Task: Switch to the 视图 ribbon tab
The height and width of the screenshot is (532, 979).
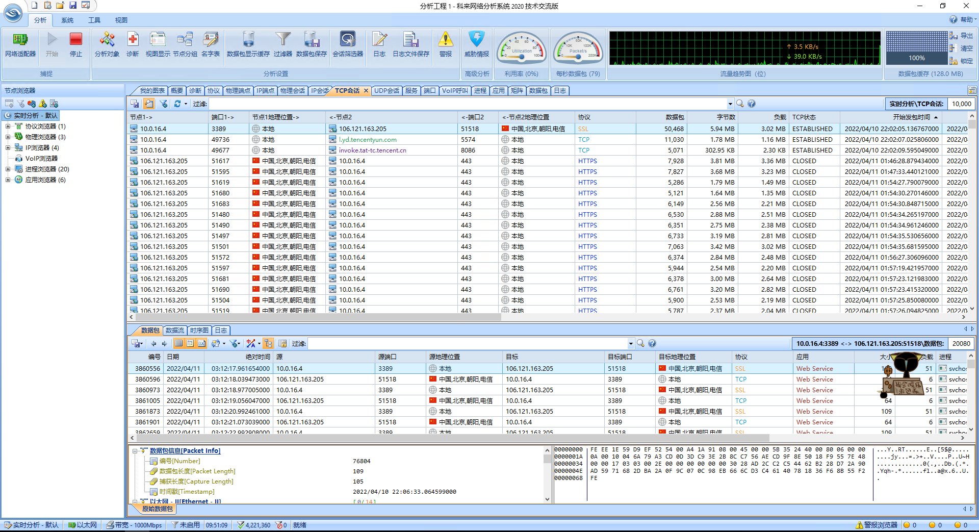Action: coord(121,20)
